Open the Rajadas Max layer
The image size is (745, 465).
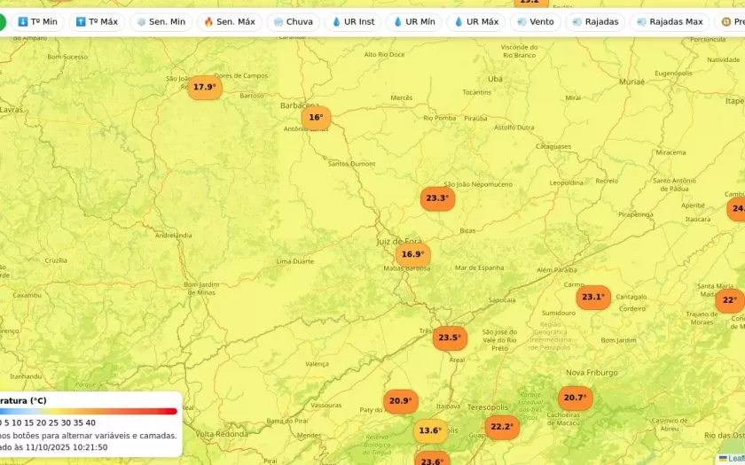pyautogui.click(x=669, y=22)
